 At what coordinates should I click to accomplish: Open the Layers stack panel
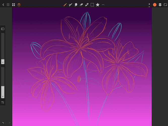pos(160,5)
